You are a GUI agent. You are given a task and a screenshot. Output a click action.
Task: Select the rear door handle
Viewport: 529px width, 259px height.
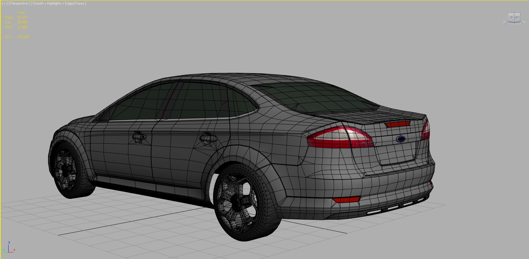tap(208, 138)
